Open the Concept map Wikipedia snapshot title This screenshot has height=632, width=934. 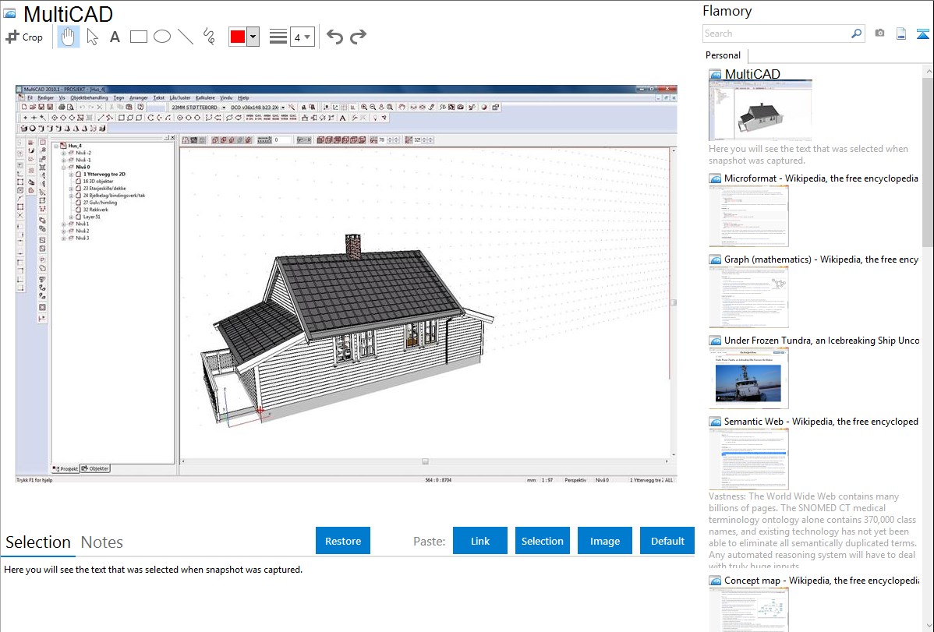[x=821, y=580]
